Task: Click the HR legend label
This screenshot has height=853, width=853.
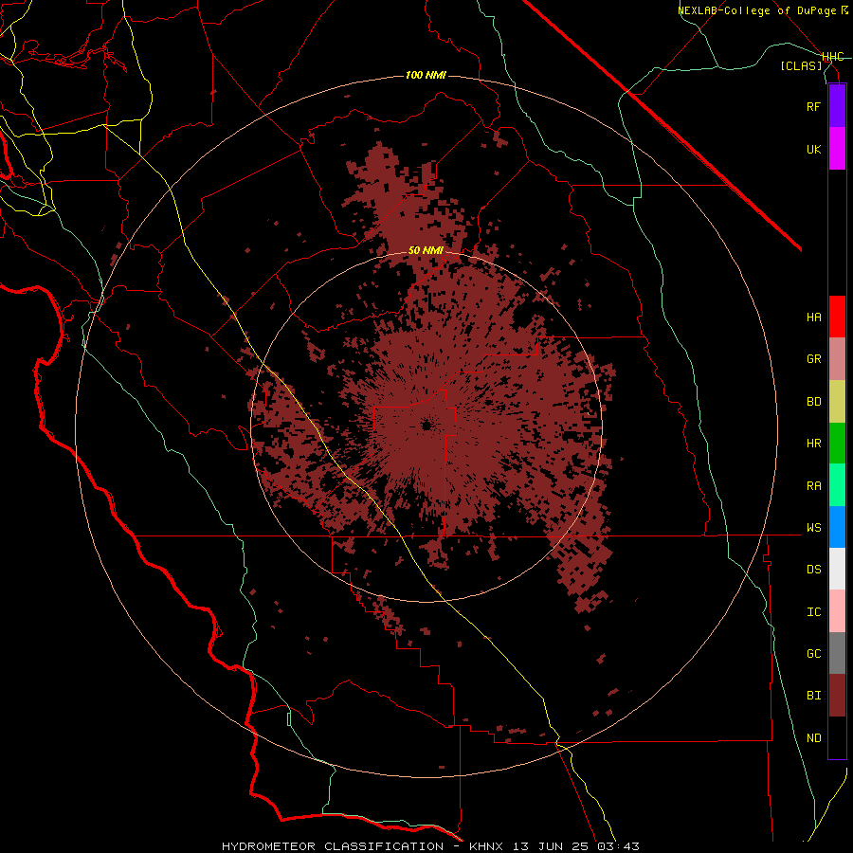Action: (814, 444)
